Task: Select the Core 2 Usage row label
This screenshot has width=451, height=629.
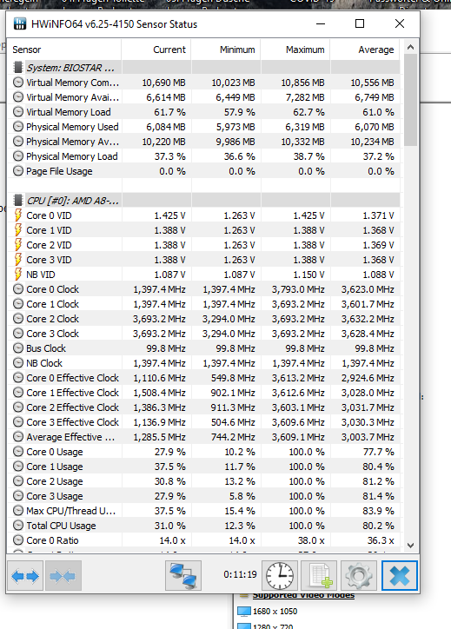Action: point(55,481)
